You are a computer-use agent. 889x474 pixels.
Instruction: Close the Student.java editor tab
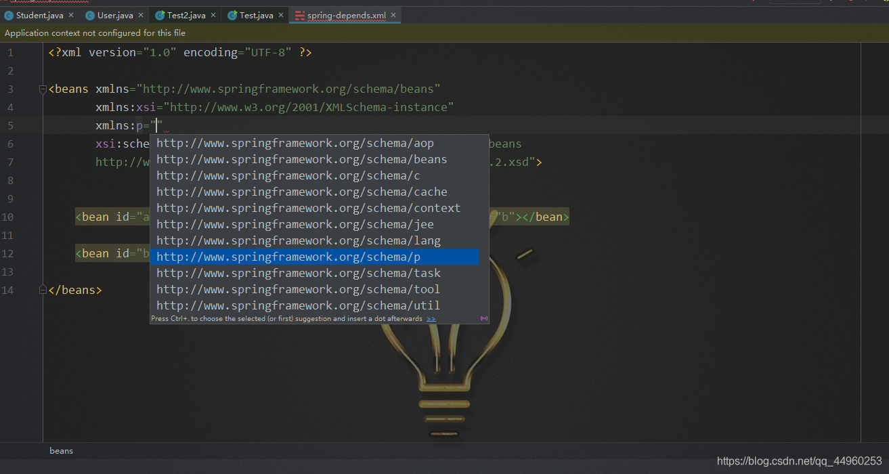(71, 15)
